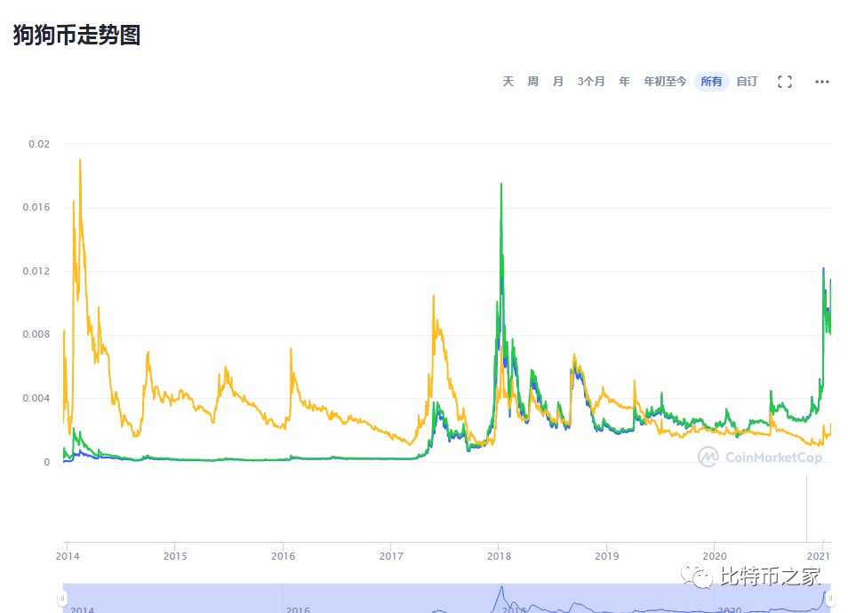Click the 2018 x-axis label
Image resolution: width=848 pixels, height=613 pixels.
[x=499, y=556]
